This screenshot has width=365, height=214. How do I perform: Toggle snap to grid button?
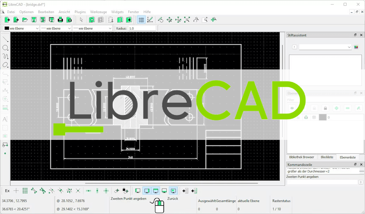[25, 191]
